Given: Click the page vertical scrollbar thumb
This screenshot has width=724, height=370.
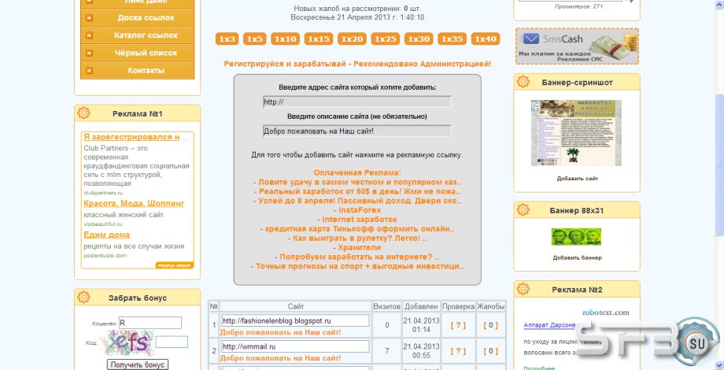Looking at the screenshot, I should (719, 164).
